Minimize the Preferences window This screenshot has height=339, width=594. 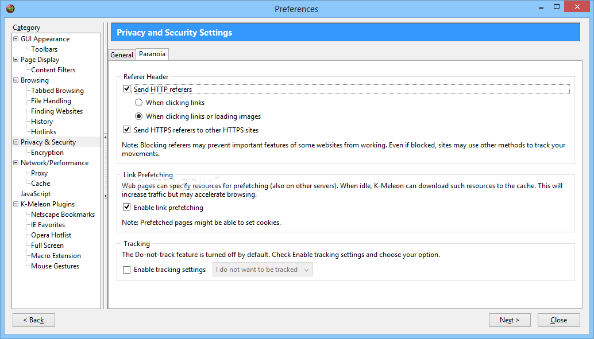click(542, 7)
